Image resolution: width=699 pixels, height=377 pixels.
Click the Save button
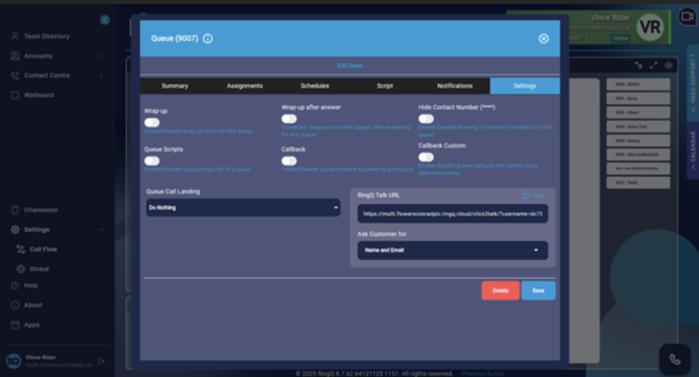click(x=538, y=291)
